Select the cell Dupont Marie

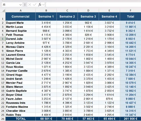click(x=21, y=23)
